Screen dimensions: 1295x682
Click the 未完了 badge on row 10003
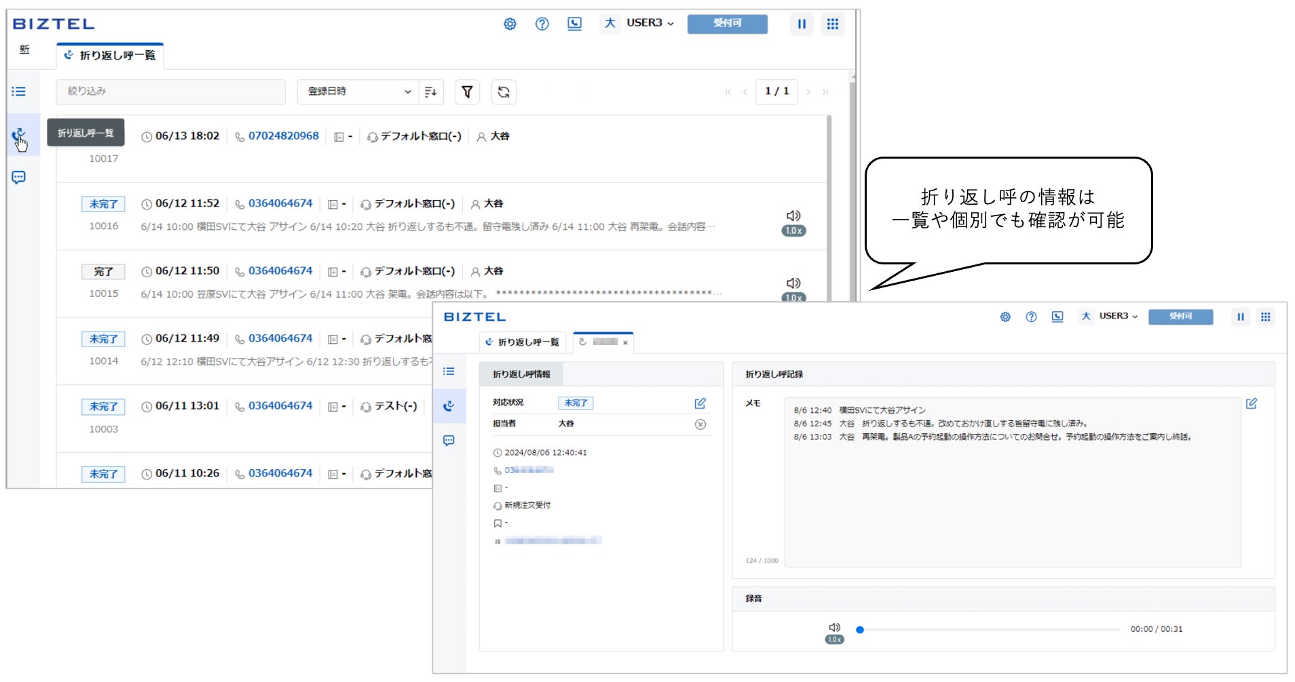(x=104, y=407)
